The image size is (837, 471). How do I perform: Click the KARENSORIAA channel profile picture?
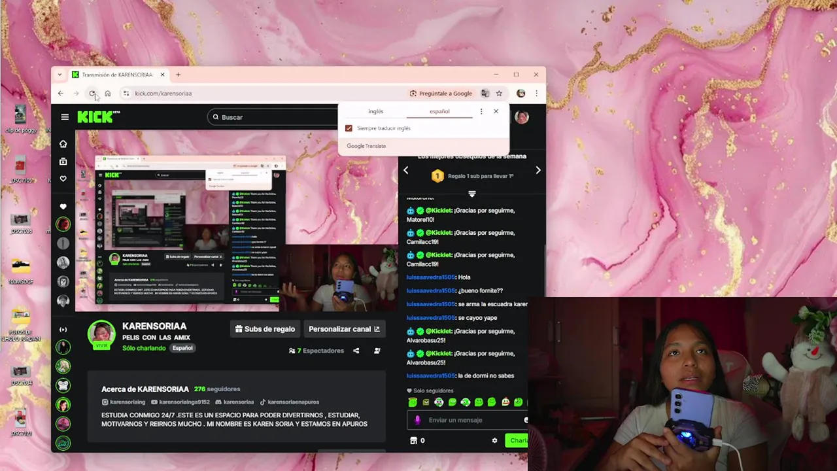(x=101, y=334)
